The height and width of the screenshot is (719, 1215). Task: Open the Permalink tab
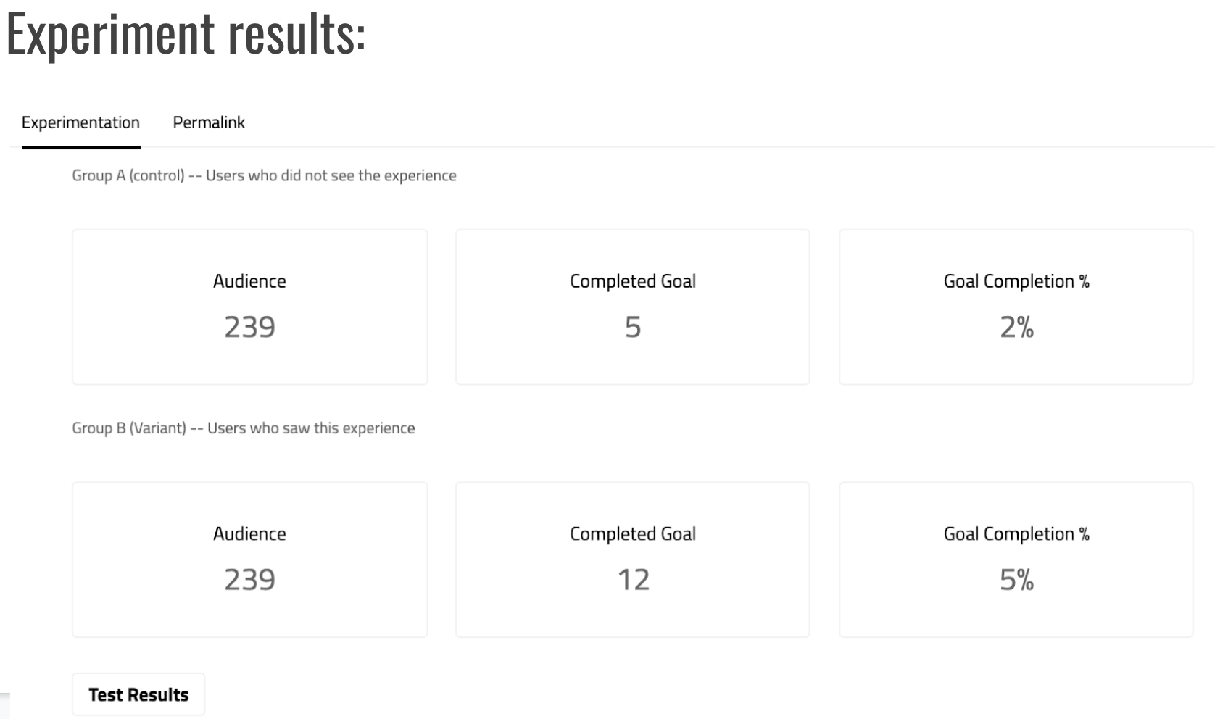[209, 122]
